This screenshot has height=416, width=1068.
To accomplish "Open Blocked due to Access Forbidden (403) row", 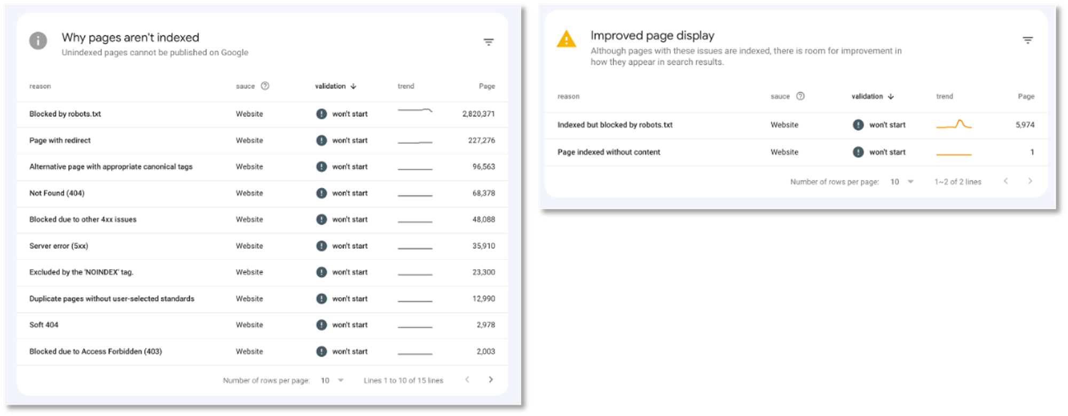I will coord(262,351).
